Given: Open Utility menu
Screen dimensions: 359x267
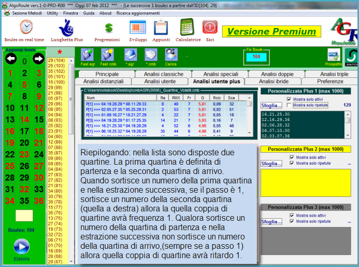Looking at the screenshot, I should (x=52, y=13).
